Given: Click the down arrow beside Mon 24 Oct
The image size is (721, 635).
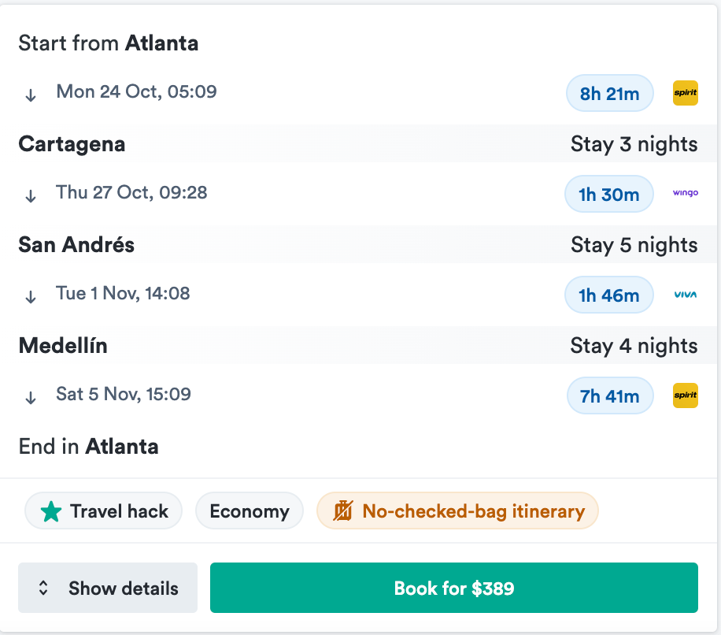Looking at the screenshot, I should pos(31,95).
